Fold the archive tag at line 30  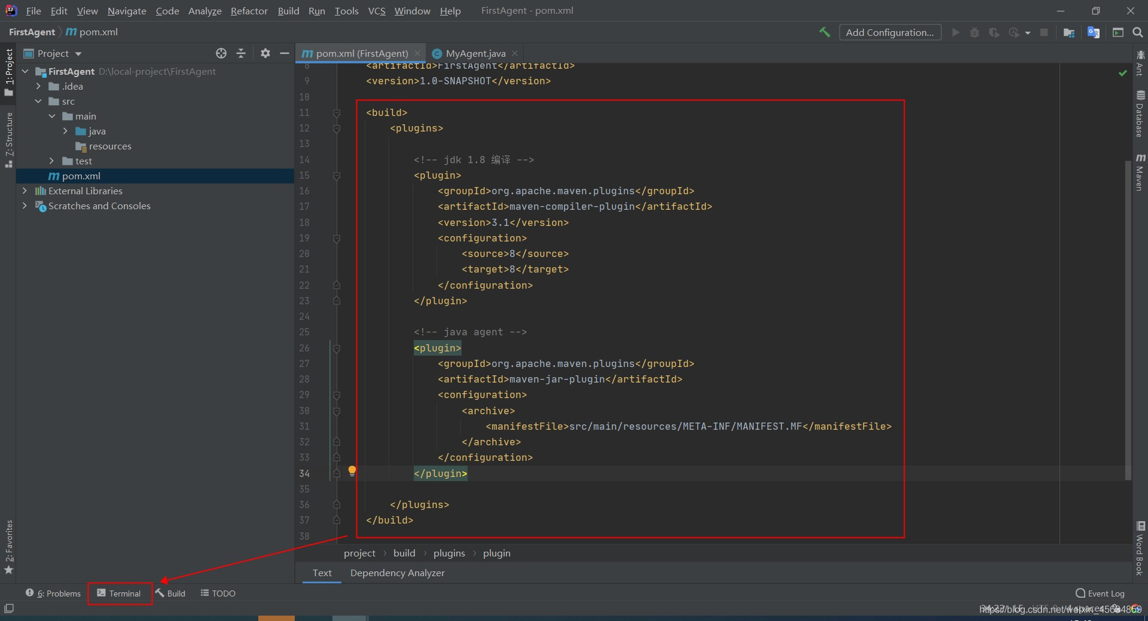tap(337, 411)
